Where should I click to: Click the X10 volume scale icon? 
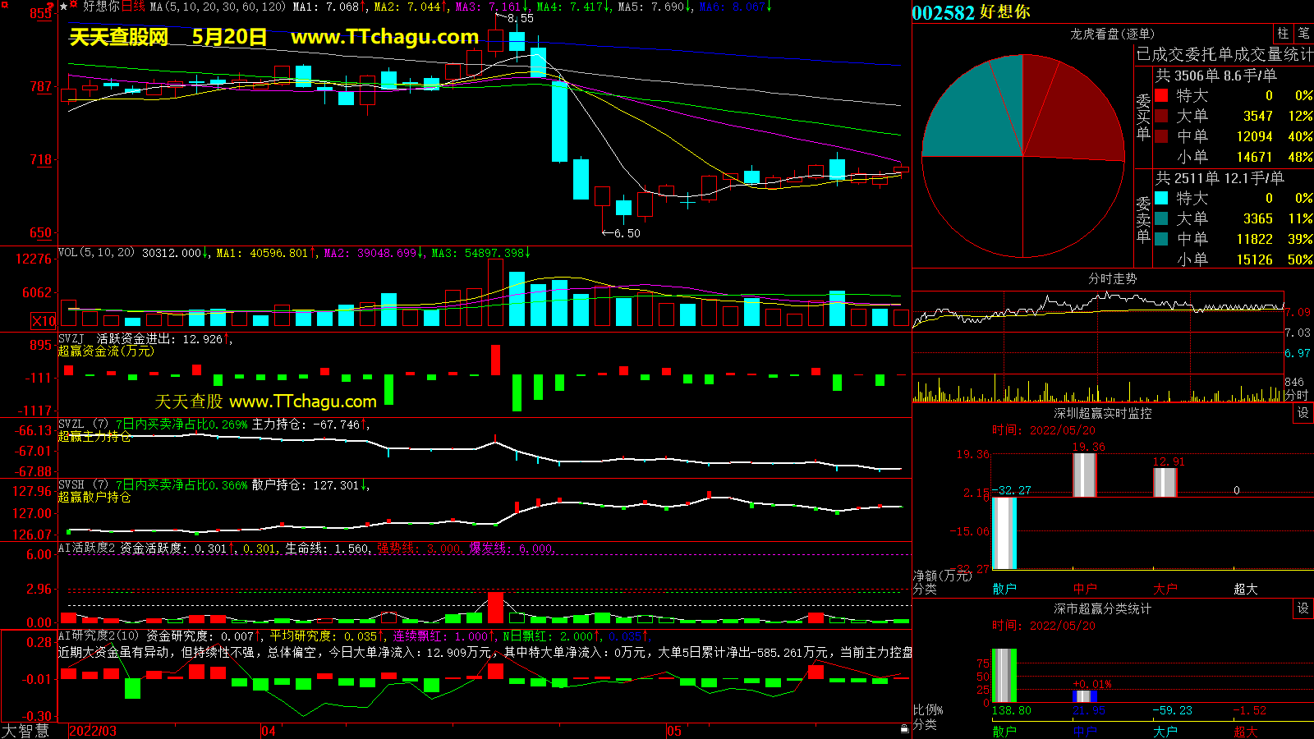click(x=44, y=321)
